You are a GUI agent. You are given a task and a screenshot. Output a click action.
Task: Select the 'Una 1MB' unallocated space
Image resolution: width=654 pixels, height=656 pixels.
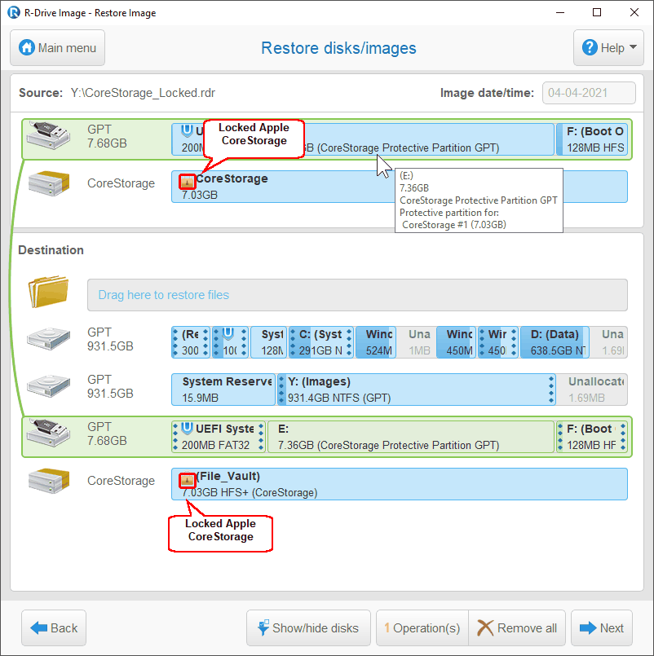click(416, 342)
